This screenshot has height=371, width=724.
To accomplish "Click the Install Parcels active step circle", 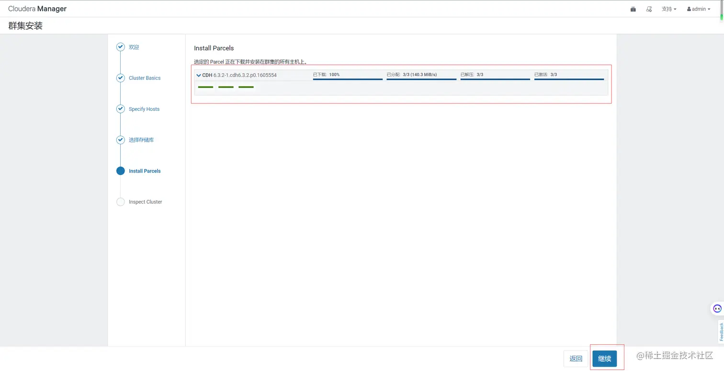I will (121, 171).
